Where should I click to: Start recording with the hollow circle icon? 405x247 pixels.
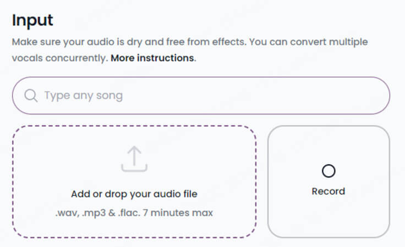coord(329,171)
